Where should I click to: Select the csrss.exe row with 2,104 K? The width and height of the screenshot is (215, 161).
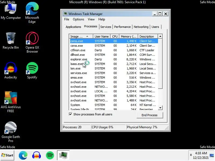tap(114, 46)
